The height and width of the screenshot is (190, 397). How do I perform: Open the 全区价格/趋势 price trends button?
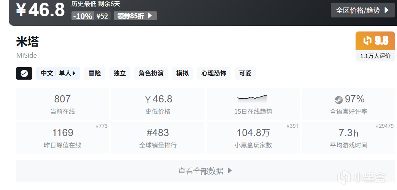coord(363,10)
